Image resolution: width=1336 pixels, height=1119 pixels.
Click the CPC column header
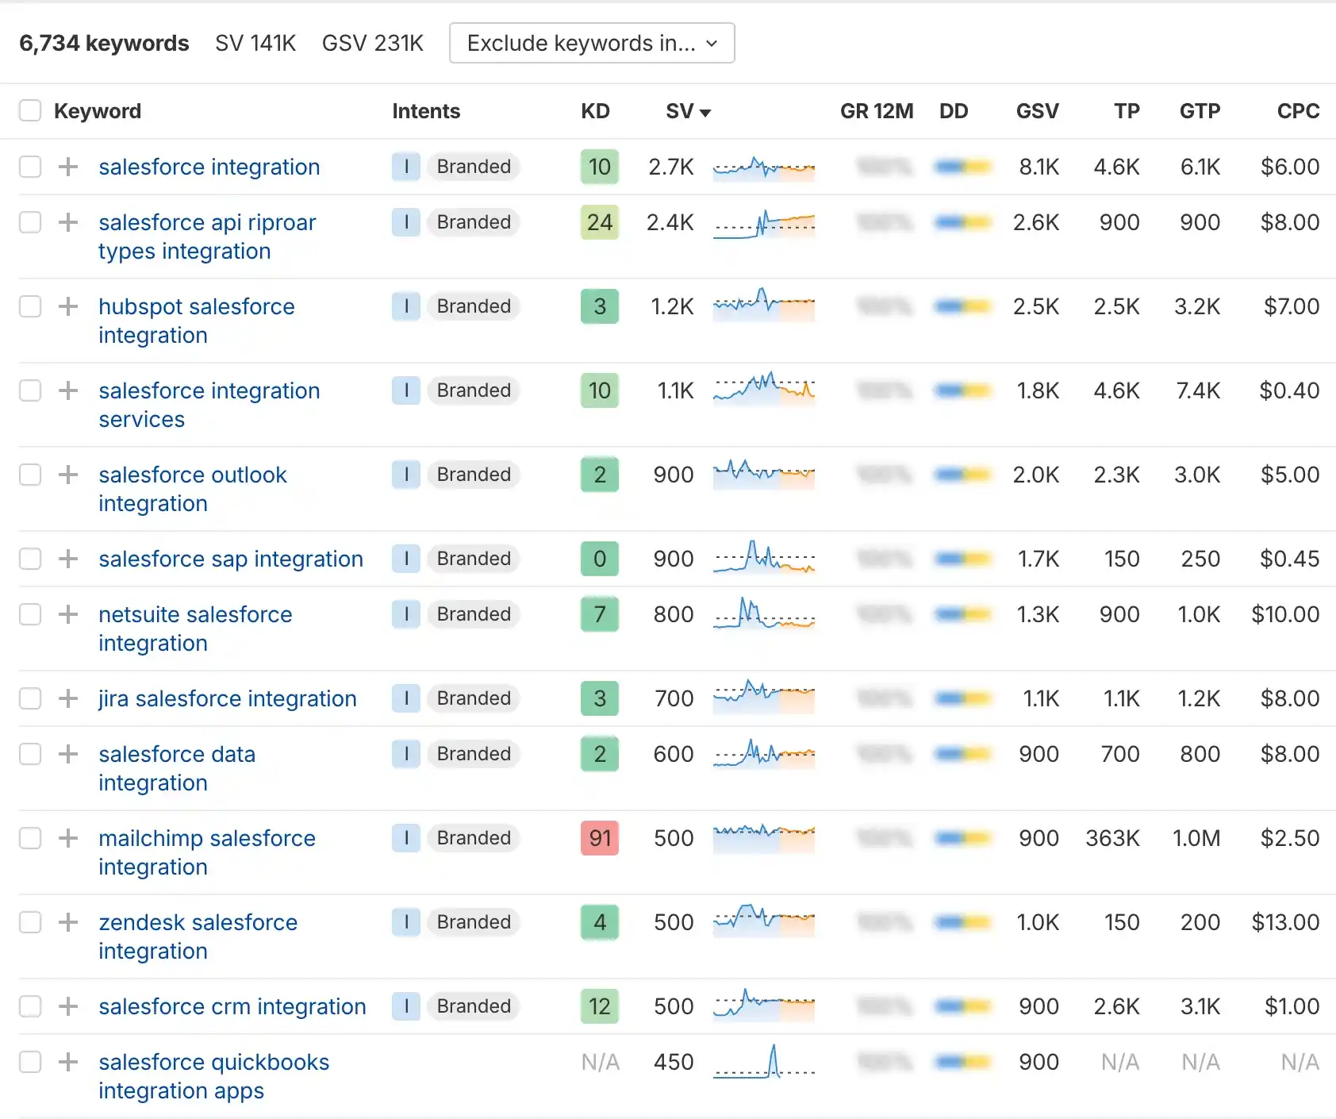[x=1298, y=111]
